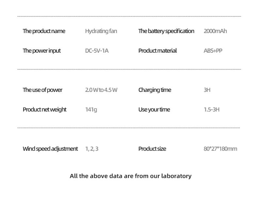
Task: Click the 'Use your time' label
Action: [154, 110]
